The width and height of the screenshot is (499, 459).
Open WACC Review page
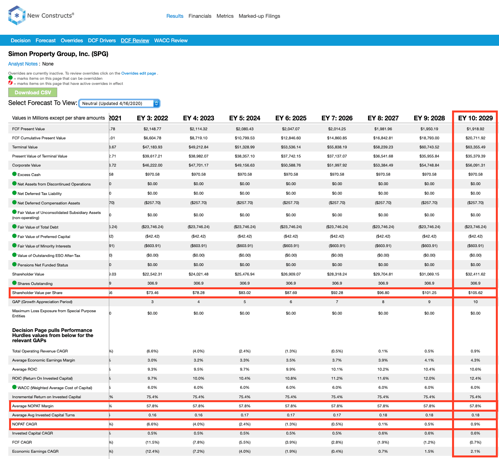tap(171, 41)
